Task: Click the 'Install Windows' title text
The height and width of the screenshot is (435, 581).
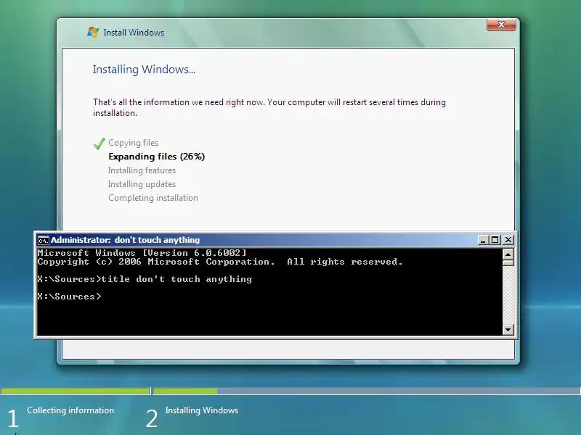Action: click(x=134, y=33)
